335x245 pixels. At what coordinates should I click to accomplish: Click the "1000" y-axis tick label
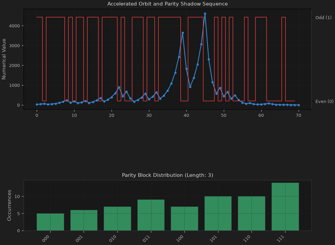click(14, 85)
